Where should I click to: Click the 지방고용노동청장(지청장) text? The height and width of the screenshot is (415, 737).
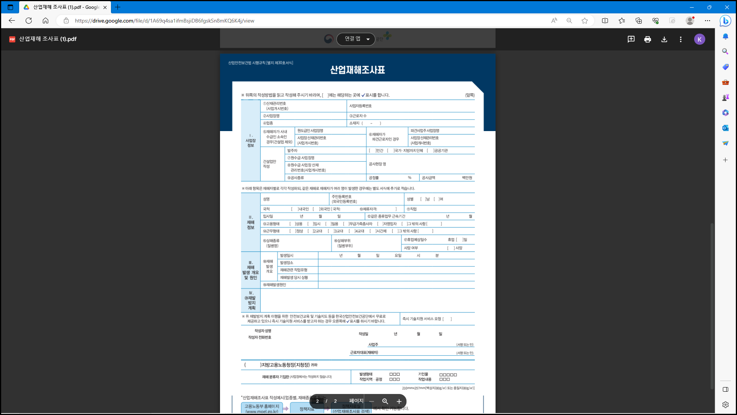285,365
